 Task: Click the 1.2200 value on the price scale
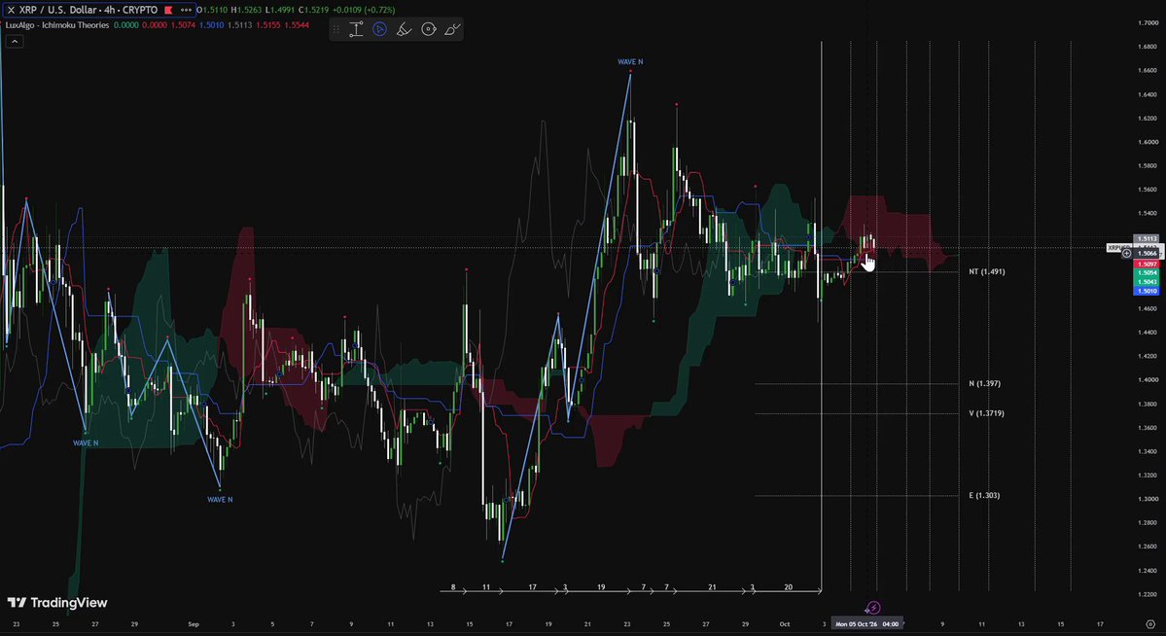point(1148,594)
